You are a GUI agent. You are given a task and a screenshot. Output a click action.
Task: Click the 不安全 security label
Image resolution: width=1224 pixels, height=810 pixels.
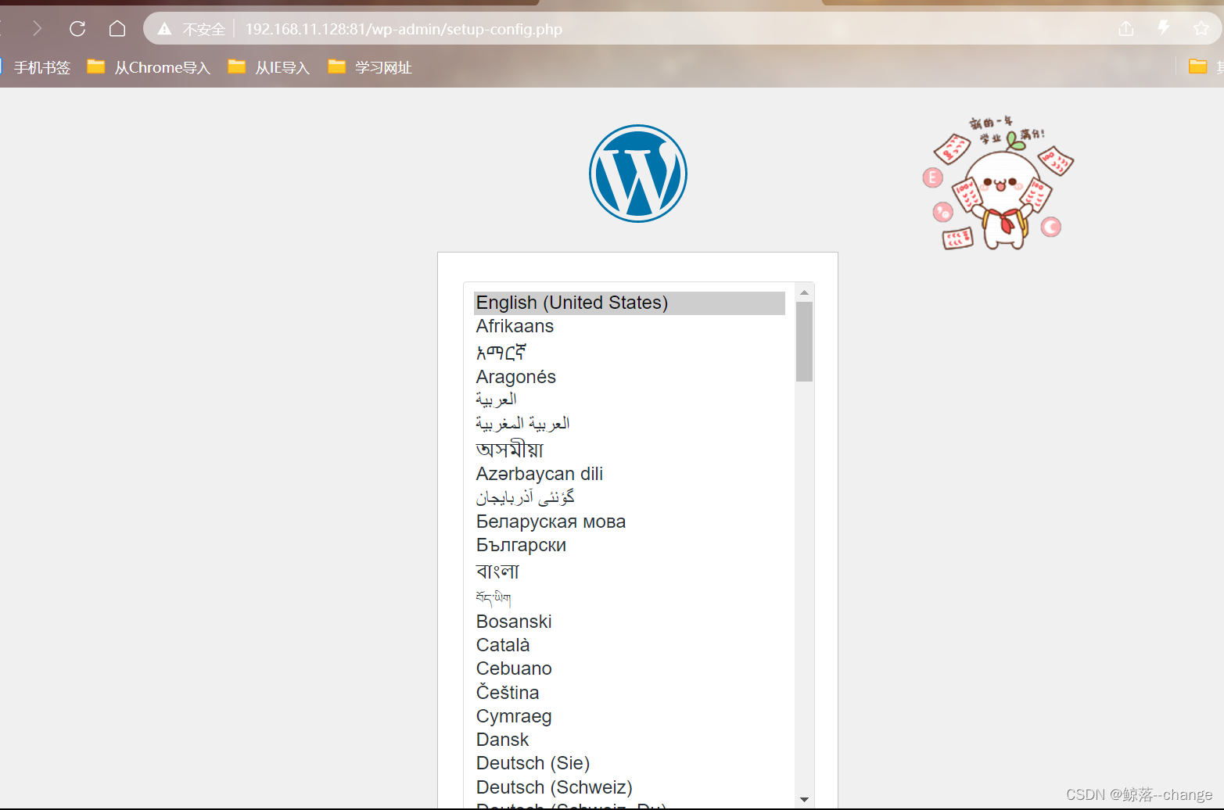point(203,29)
